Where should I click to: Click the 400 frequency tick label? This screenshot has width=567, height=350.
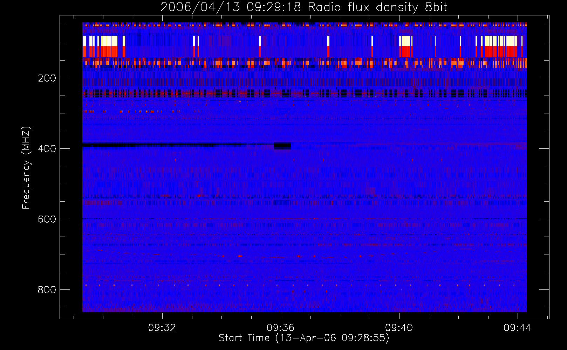pos(47,149)
